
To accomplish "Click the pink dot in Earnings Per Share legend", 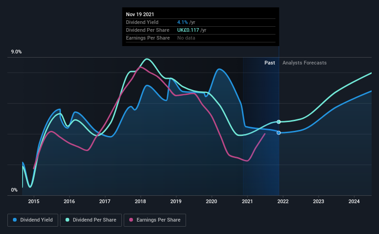I will (x=131, y=220).
